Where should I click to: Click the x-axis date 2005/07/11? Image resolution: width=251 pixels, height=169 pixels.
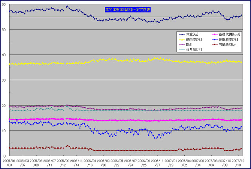(49, 163)
